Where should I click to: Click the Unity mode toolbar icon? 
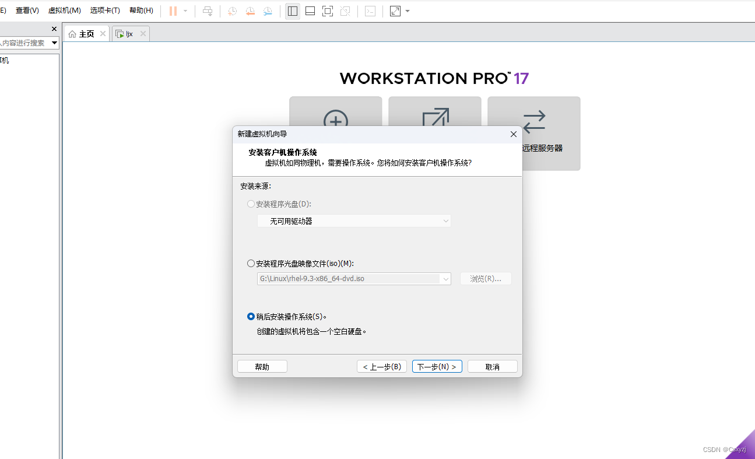(345, 11)
